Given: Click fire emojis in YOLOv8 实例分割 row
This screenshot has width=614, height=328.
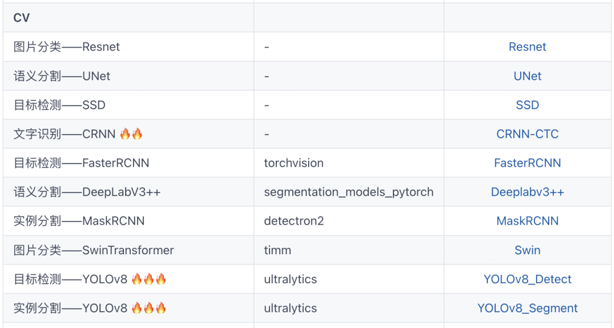Looking at the screenshot, I should pyautogui.click(x=148, y=308).
